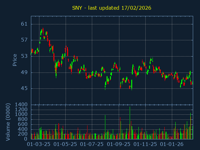The width and height of the screenshot is (200, 150).
Task: Click the tallest white volume spike bar
Action: [130, 122]
